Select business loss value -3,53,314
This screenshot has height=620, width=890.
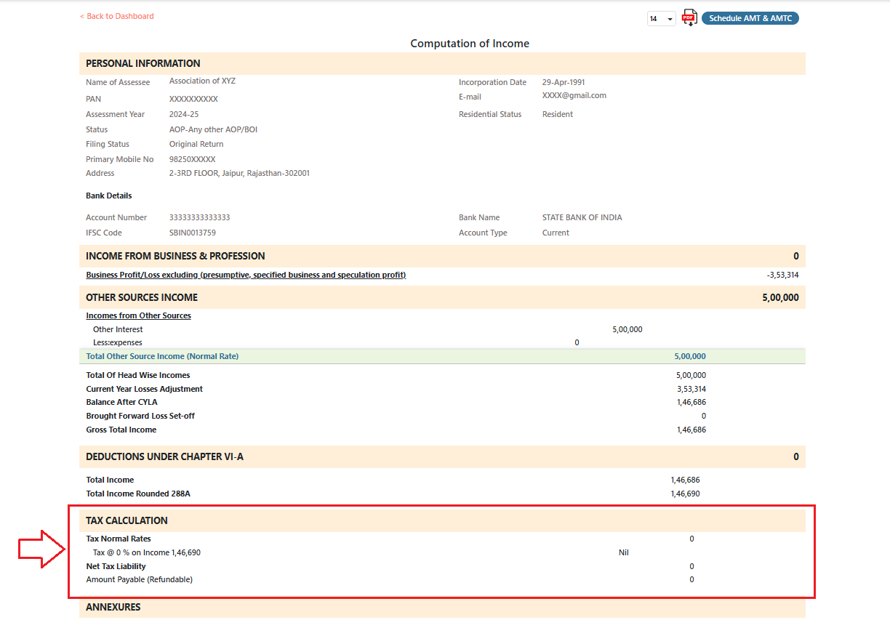(783, 275)
